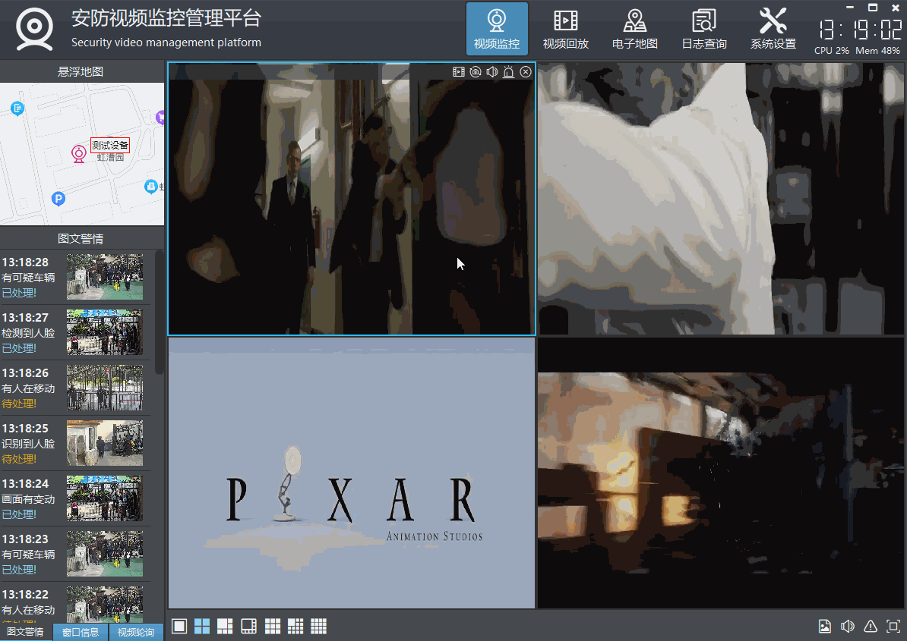Screen dimensions: 907x641
Task: Select the Pixar video window
Action: point(352,473)
